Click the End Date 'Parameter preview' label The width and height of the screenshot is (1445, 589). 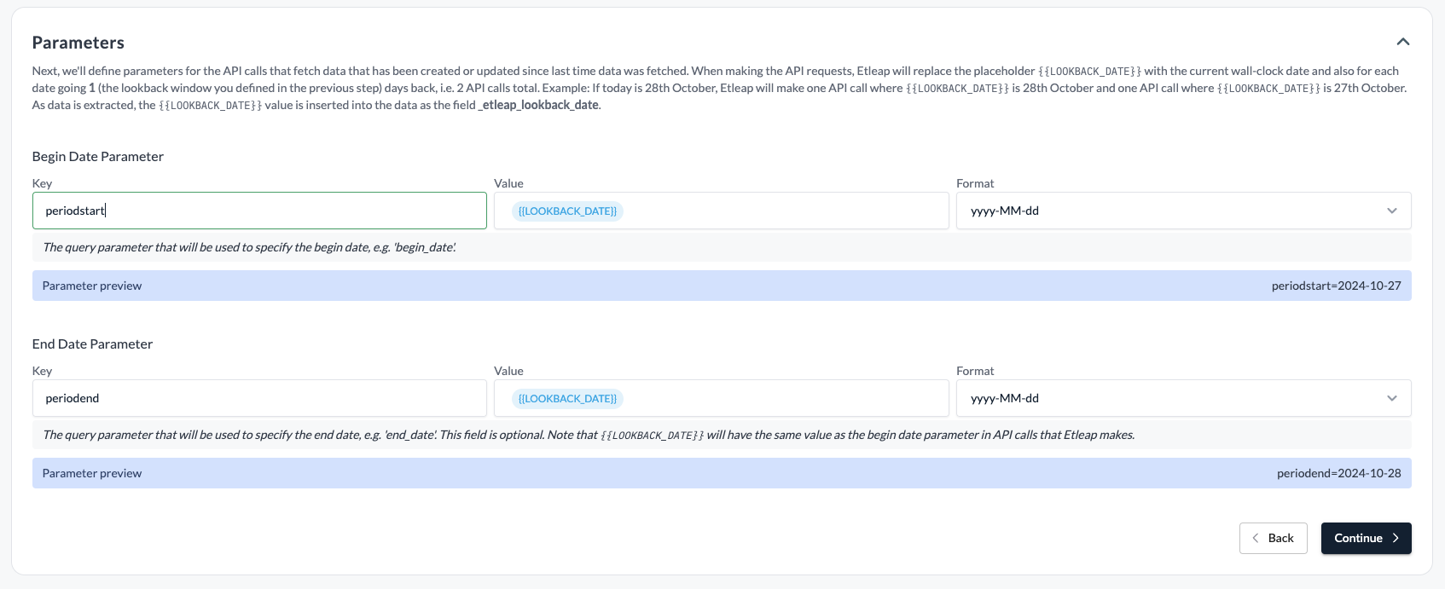92,473
